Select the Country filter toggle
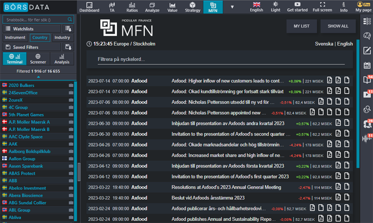The height and width of the screenshot is (223, 373). click(x=39, y=37)
